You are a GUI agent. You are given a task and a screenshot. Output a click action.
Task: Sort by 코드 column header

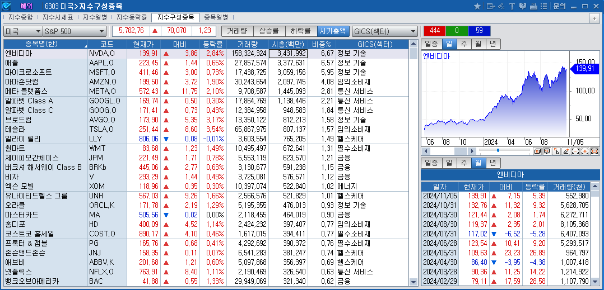click(x=107, y=44)
